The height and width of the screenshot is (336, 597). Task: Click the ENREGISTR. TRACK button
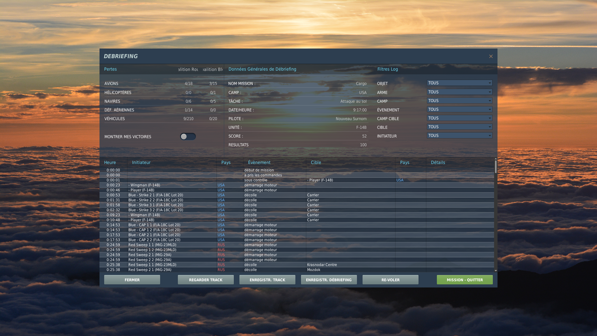267,280
